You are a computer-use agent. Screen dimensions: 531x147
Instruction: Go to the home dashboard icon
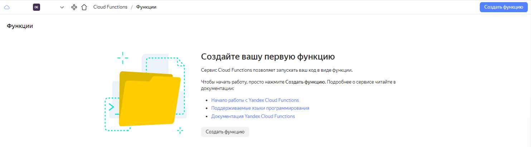pyautogui.click(x=84, y=7)
